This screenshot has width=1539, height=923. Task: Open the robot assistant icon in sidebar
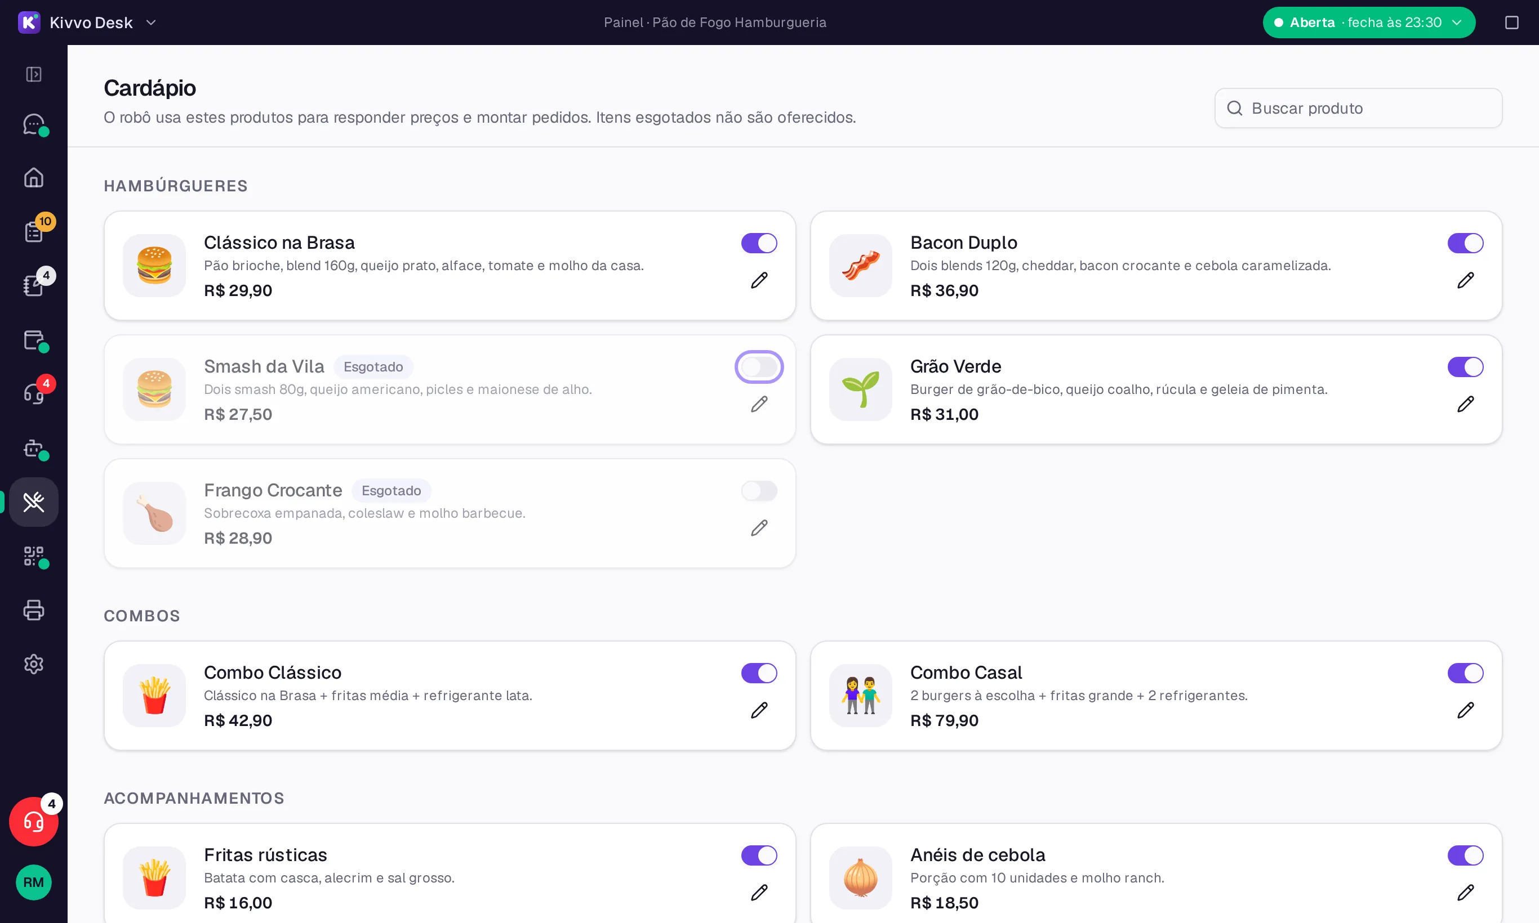click(x=34, y=448)
